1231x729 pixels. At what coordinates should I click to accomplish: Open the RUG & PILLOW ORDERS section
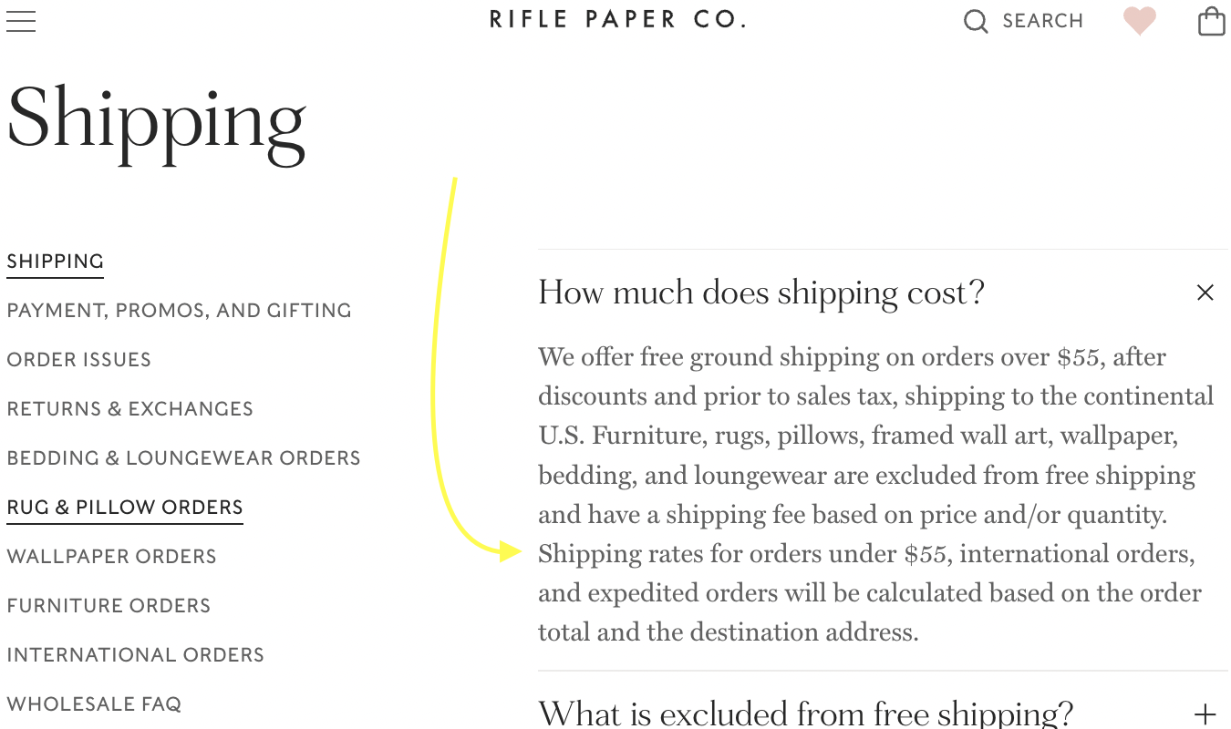click(x=124, y=507)
